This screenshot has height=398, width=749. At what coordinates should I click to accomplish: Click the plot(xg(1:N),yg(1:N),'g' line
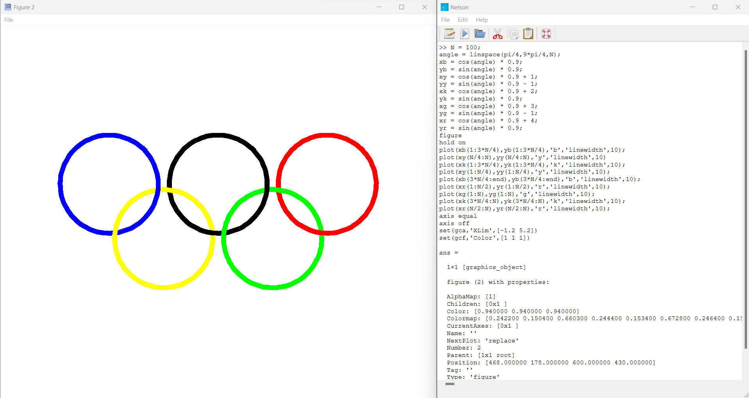pos(517,194)
